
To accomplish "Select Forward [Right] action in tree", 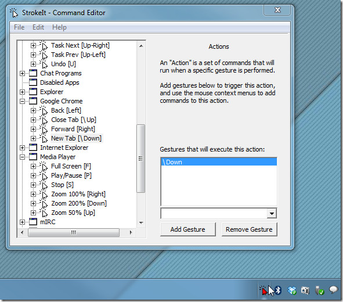I will (x=73, y=129).
